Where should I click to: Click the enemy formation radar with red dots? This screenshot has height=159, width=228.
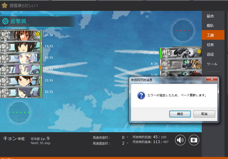tap(183, 30)
